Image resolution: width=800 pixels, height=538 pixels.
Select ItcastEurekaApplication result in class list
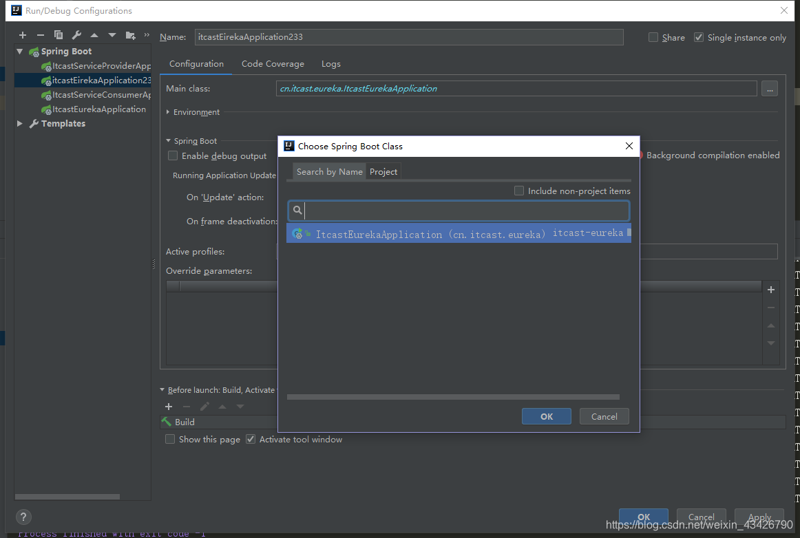click(x=459, y=233)
